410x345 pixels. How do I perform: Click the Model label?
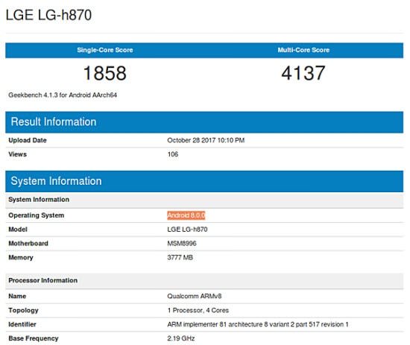pyautogui.click(x=18, y=230)
